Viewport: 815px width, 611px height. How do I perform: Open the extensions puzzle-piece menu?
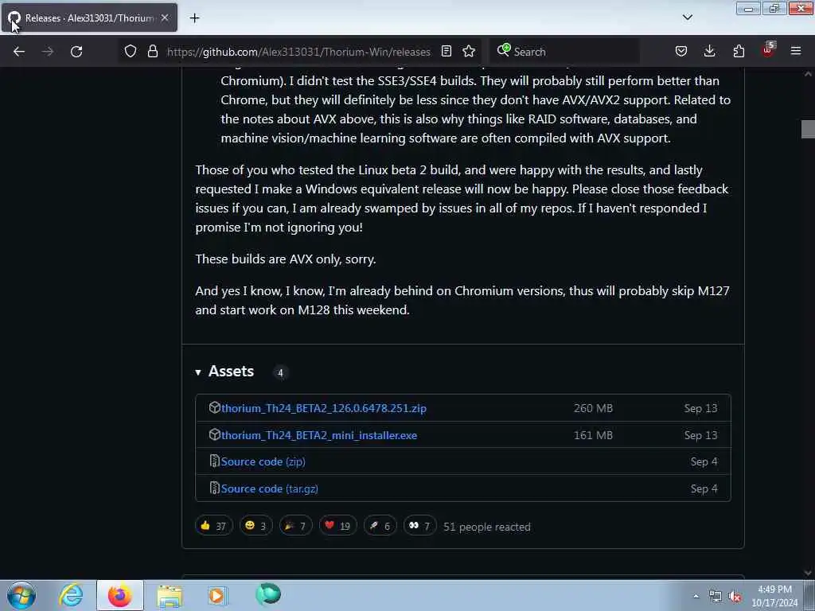pyautogui.click(x=739, y=52)
